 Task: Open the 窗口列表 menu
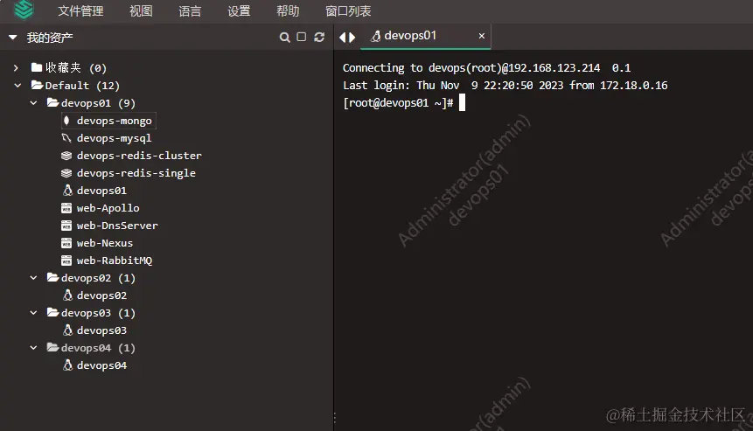click(348, 11)
